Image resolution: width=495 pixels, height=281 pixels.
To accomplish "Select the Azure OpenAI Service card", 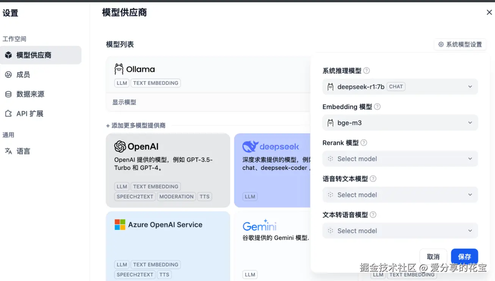I will coord(168,246).
